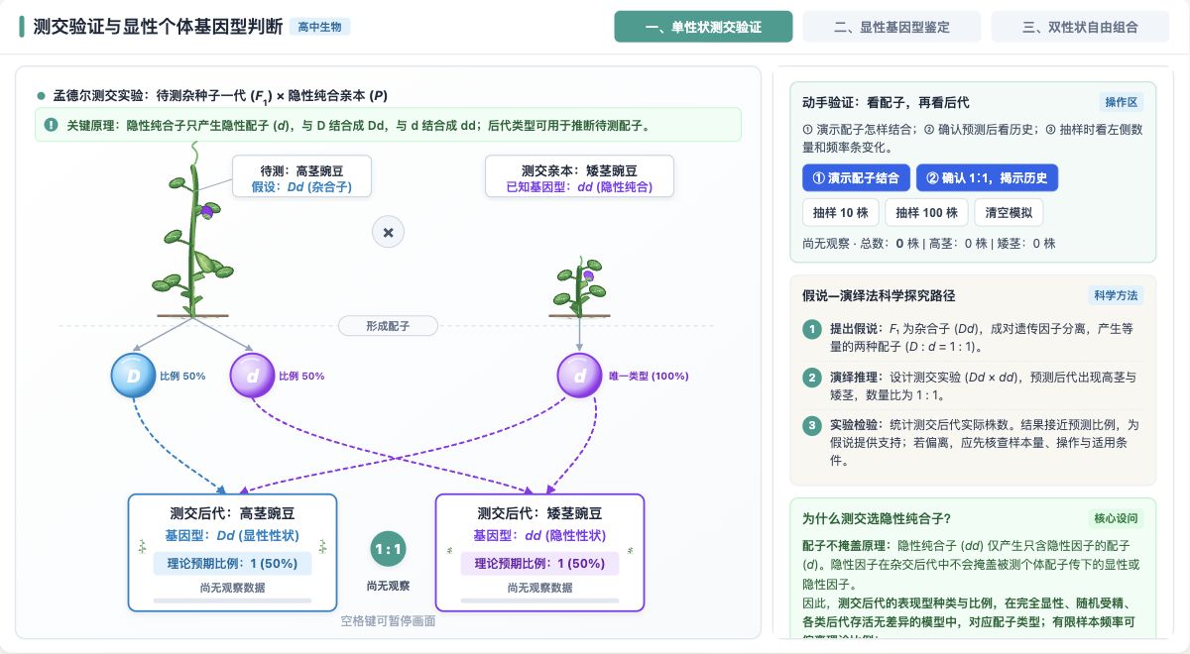
Task: Click step number 2 circle 演绎推理
Action: (811, 378)
